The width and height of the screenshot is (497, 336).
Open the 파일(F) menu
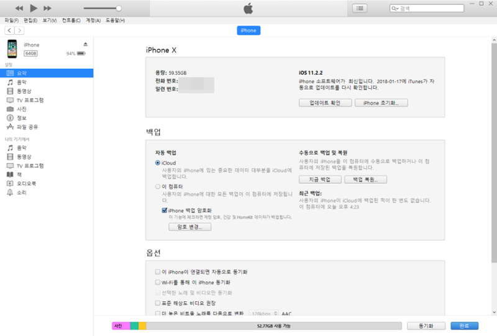point(11,20)
